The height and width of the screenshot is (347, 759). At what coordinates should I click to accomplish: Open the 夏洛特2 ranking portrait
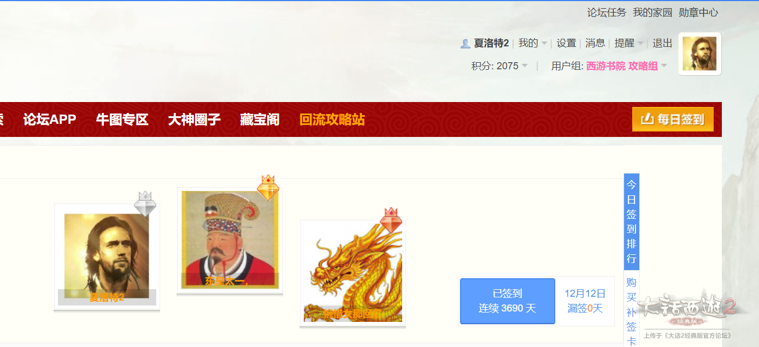point(107,256)
